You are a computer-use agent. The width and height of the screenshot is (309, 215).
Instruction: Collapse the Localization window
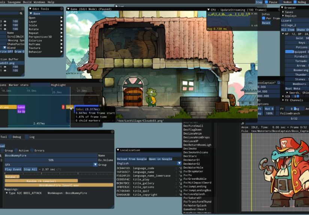point(118,150)
